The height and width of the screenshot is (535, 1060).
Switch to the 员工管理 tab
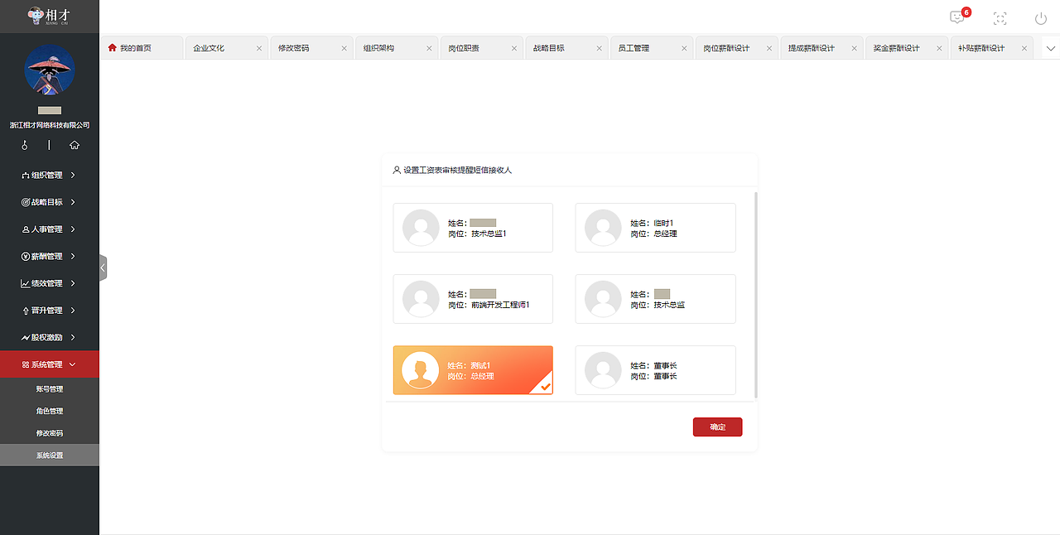(651, 48)
